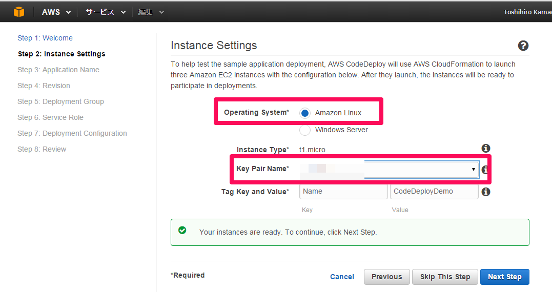Click the green success checkmark icon
552x292 pixels.
point(182,231)
